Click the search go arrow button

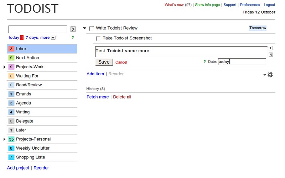[x=73, y=29]
